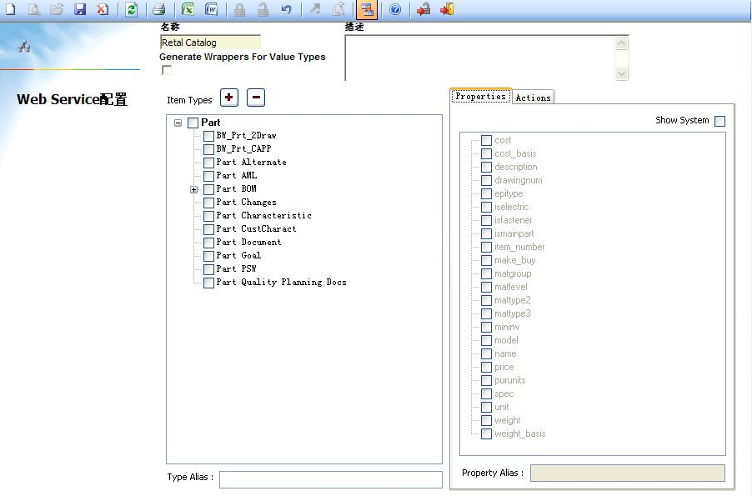Select the purunits property
Image resolution: width=752 pixels, height=496 pixels.
tap(509, 380)
